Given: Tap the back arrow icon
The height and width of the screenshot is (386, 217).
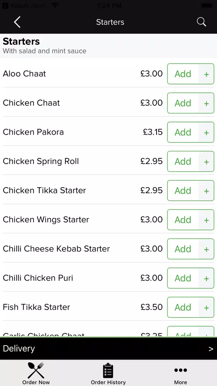Looking at the screenshot, I should coord(17,22).
